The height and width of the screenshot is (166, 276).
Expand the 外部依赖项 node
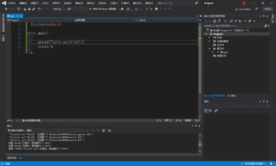click(209, 41)
